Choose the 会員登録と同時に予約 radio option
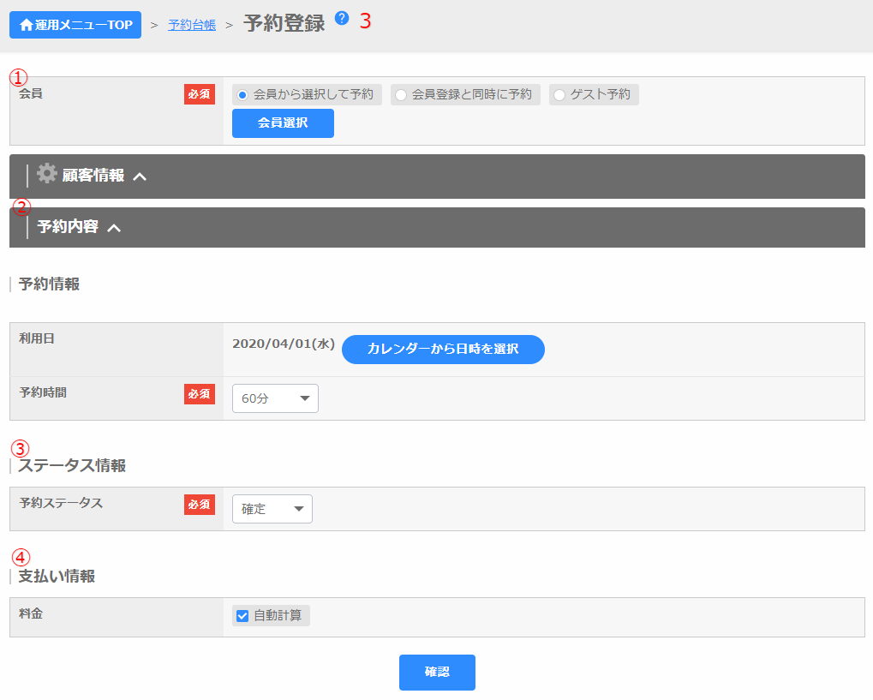 click(x=401, y=95)
